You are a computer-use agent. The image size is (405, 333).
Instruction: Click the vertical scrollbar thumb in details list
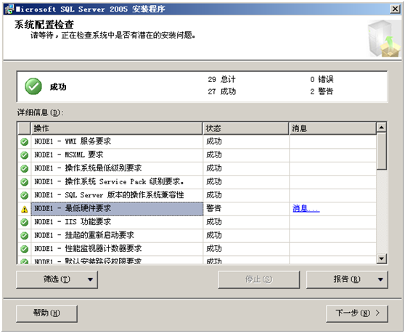[x=382, y=152]
